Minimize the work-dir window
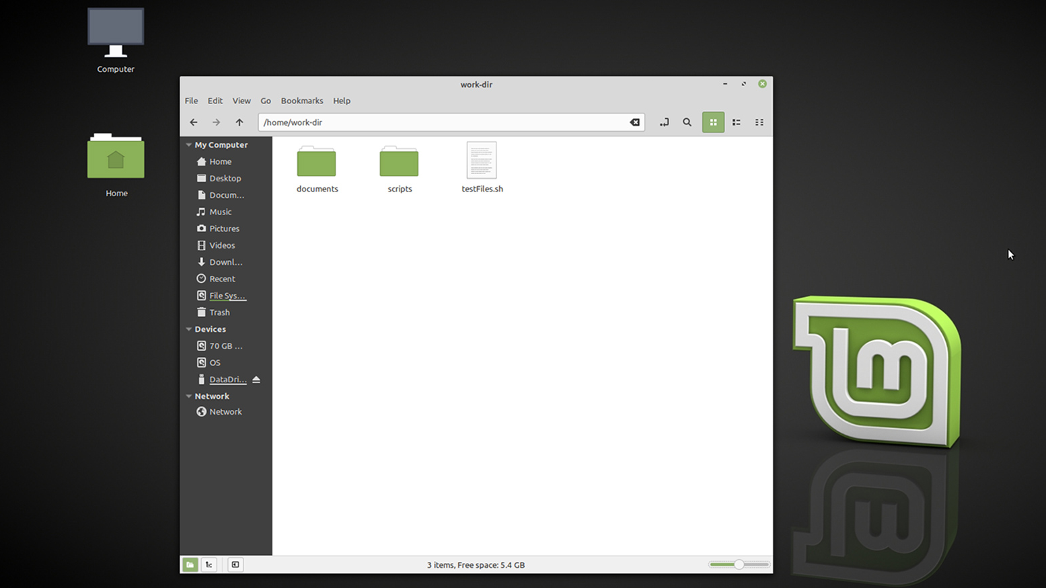Screen dimensions: 1046x588 coord(725,84)
